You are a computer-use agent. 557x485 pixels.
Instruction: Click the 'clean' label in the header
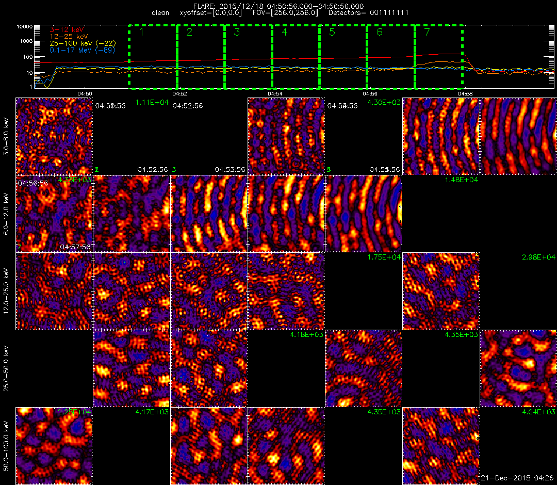click(x=160, y=13)
